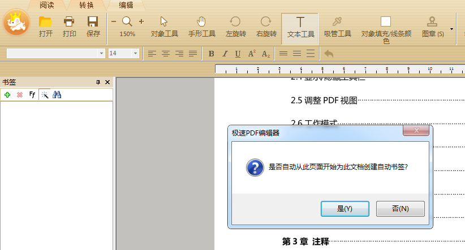
Task: Zoom in with the plus icon
Action: (141, 21)
